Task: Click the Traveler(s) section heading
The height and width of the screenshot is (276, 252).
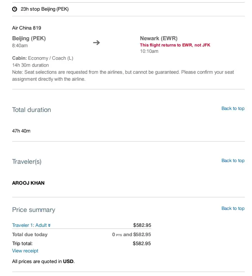Action: (27, 162)
